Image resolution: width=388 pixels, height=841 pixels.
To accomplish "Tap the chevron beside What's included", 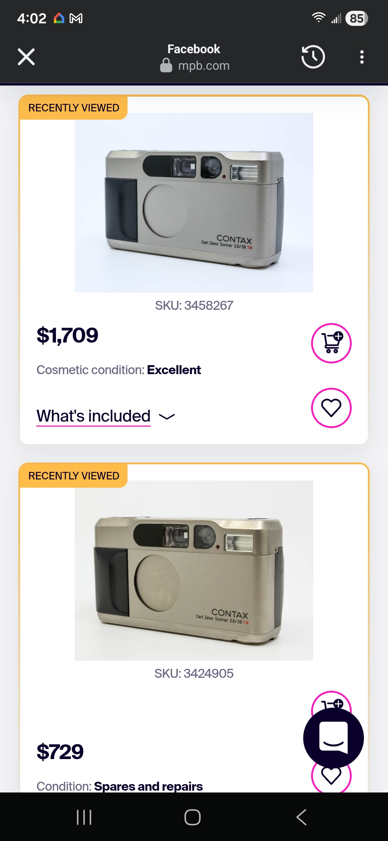I will point(167,417).
